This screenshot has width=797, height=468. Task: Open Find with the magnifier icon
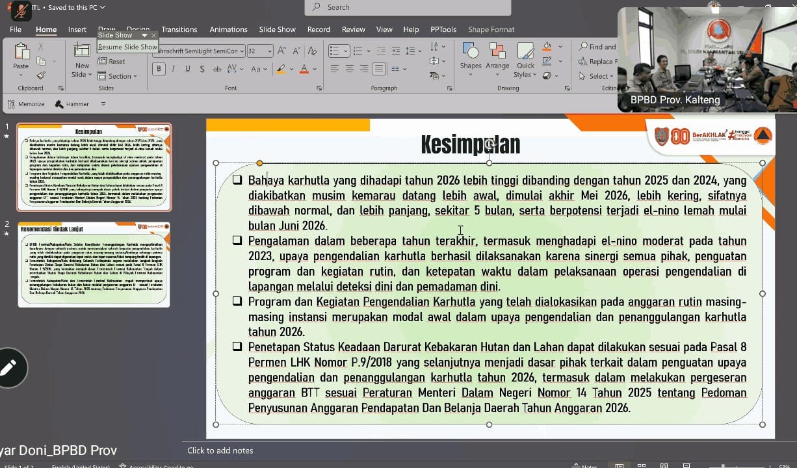click(584, 46)
